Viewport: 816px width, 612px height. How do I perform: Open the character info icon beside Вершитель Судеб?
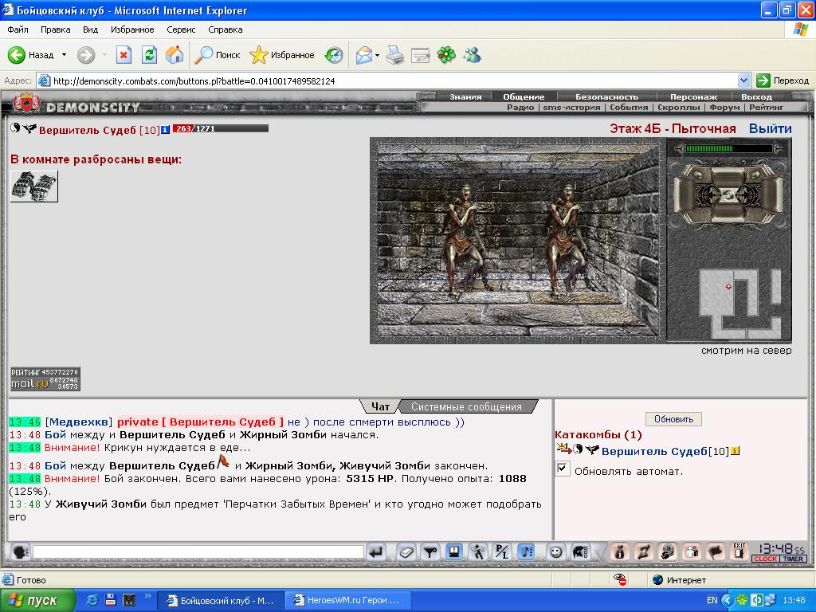(x=165, y=130)
